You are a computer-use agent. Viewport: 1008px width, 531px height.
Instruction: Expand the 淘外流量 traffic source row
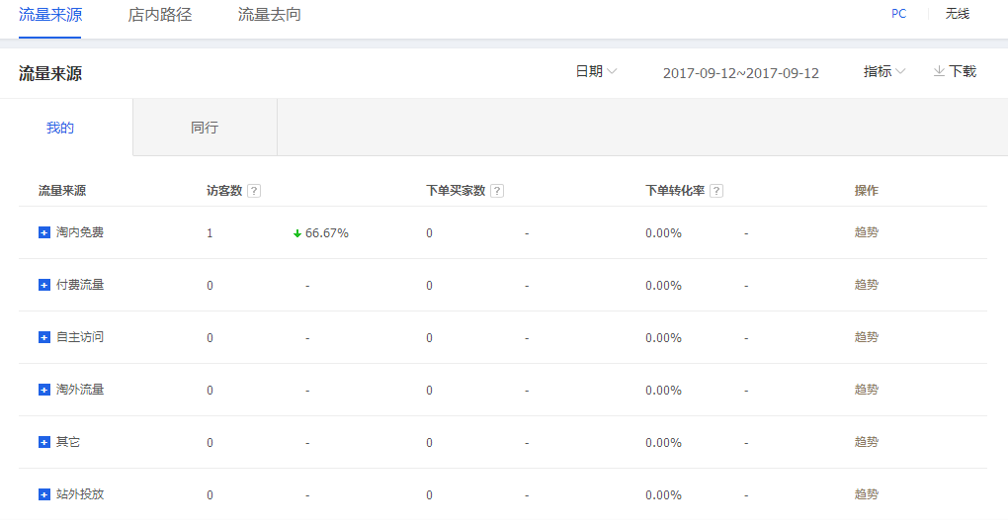click(x=43, y=390)
